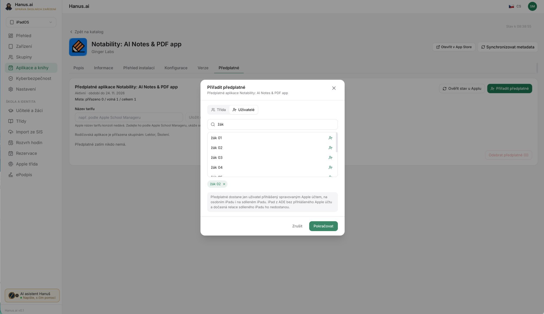Open AI asistent Hanuš chat

[x=32, y=296]
